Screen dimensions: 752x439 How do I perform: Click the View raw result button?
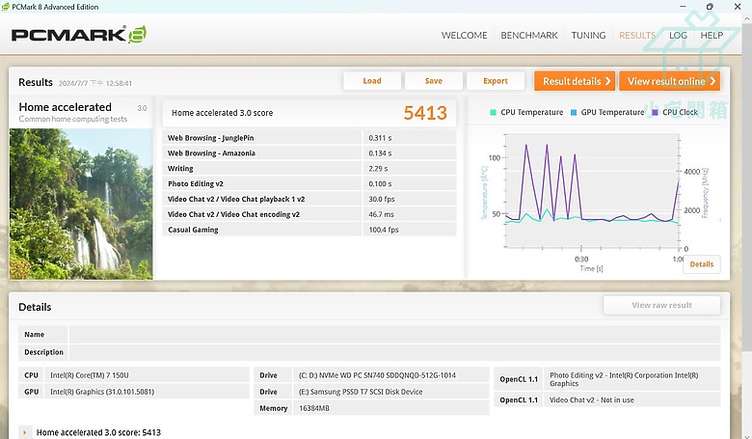coord(661,305)
